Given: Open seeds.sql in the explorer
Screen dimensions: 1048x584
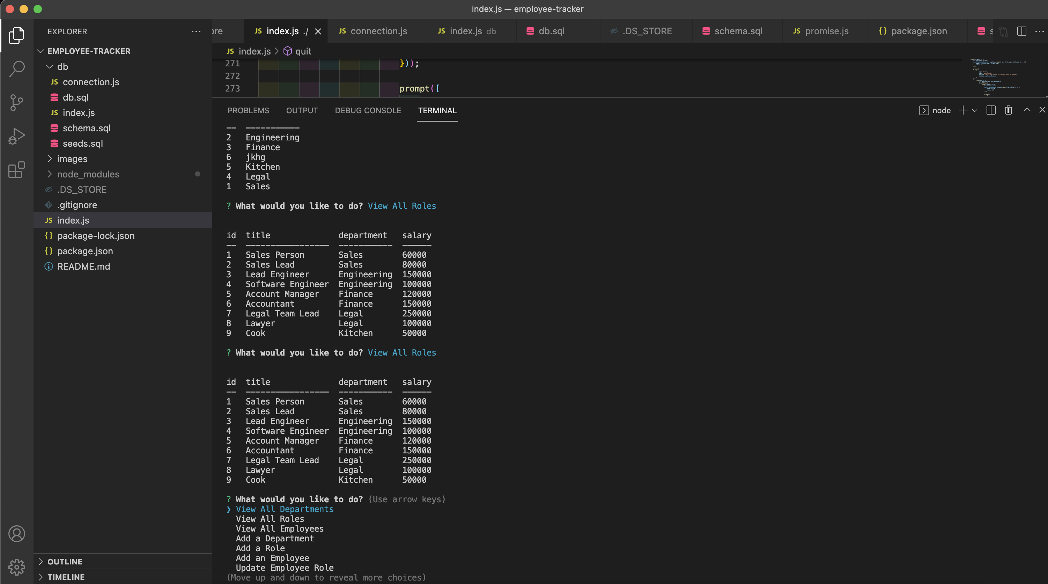Looking at the screenshot, I should pyautogui.click(x=123, y=144).
